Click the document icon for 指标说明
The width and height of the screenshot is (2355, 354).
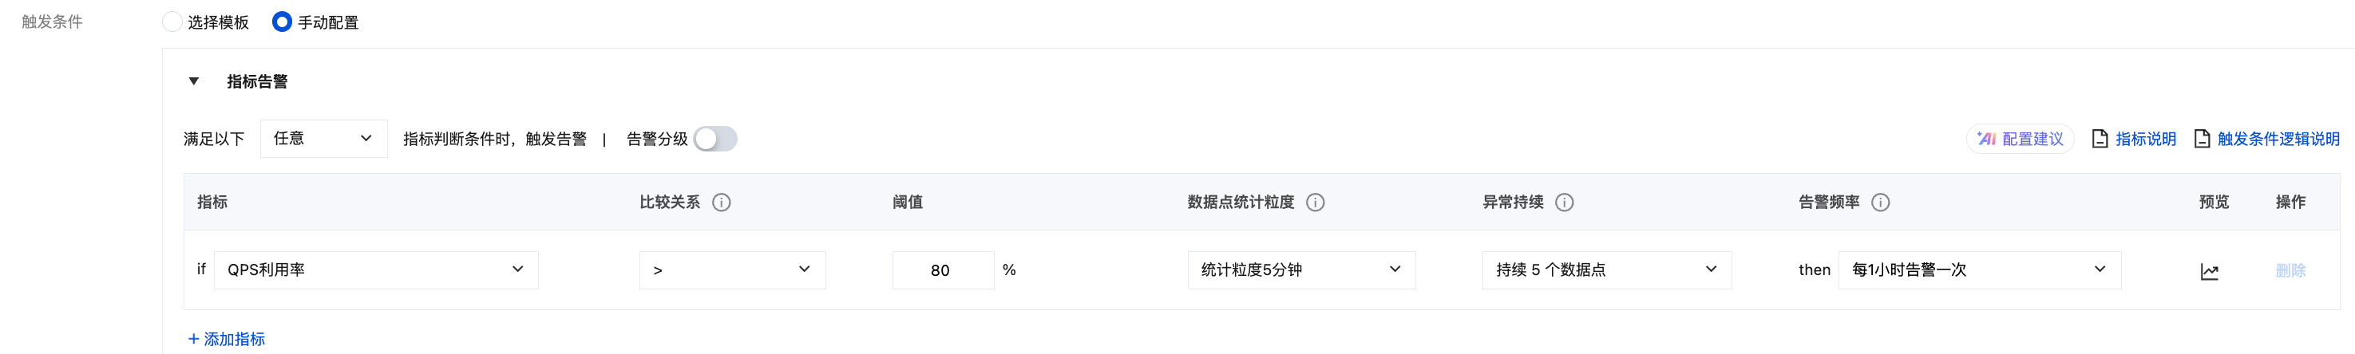tap(2100, 139)
